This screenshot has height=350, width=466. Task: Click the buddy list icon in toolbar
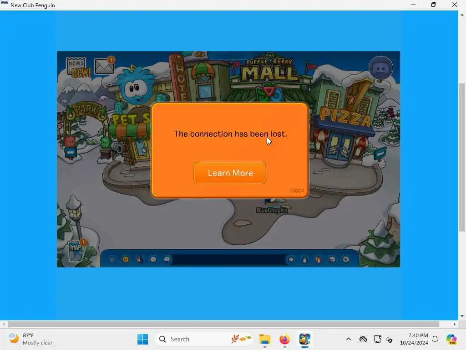click(x=318, y=259)
